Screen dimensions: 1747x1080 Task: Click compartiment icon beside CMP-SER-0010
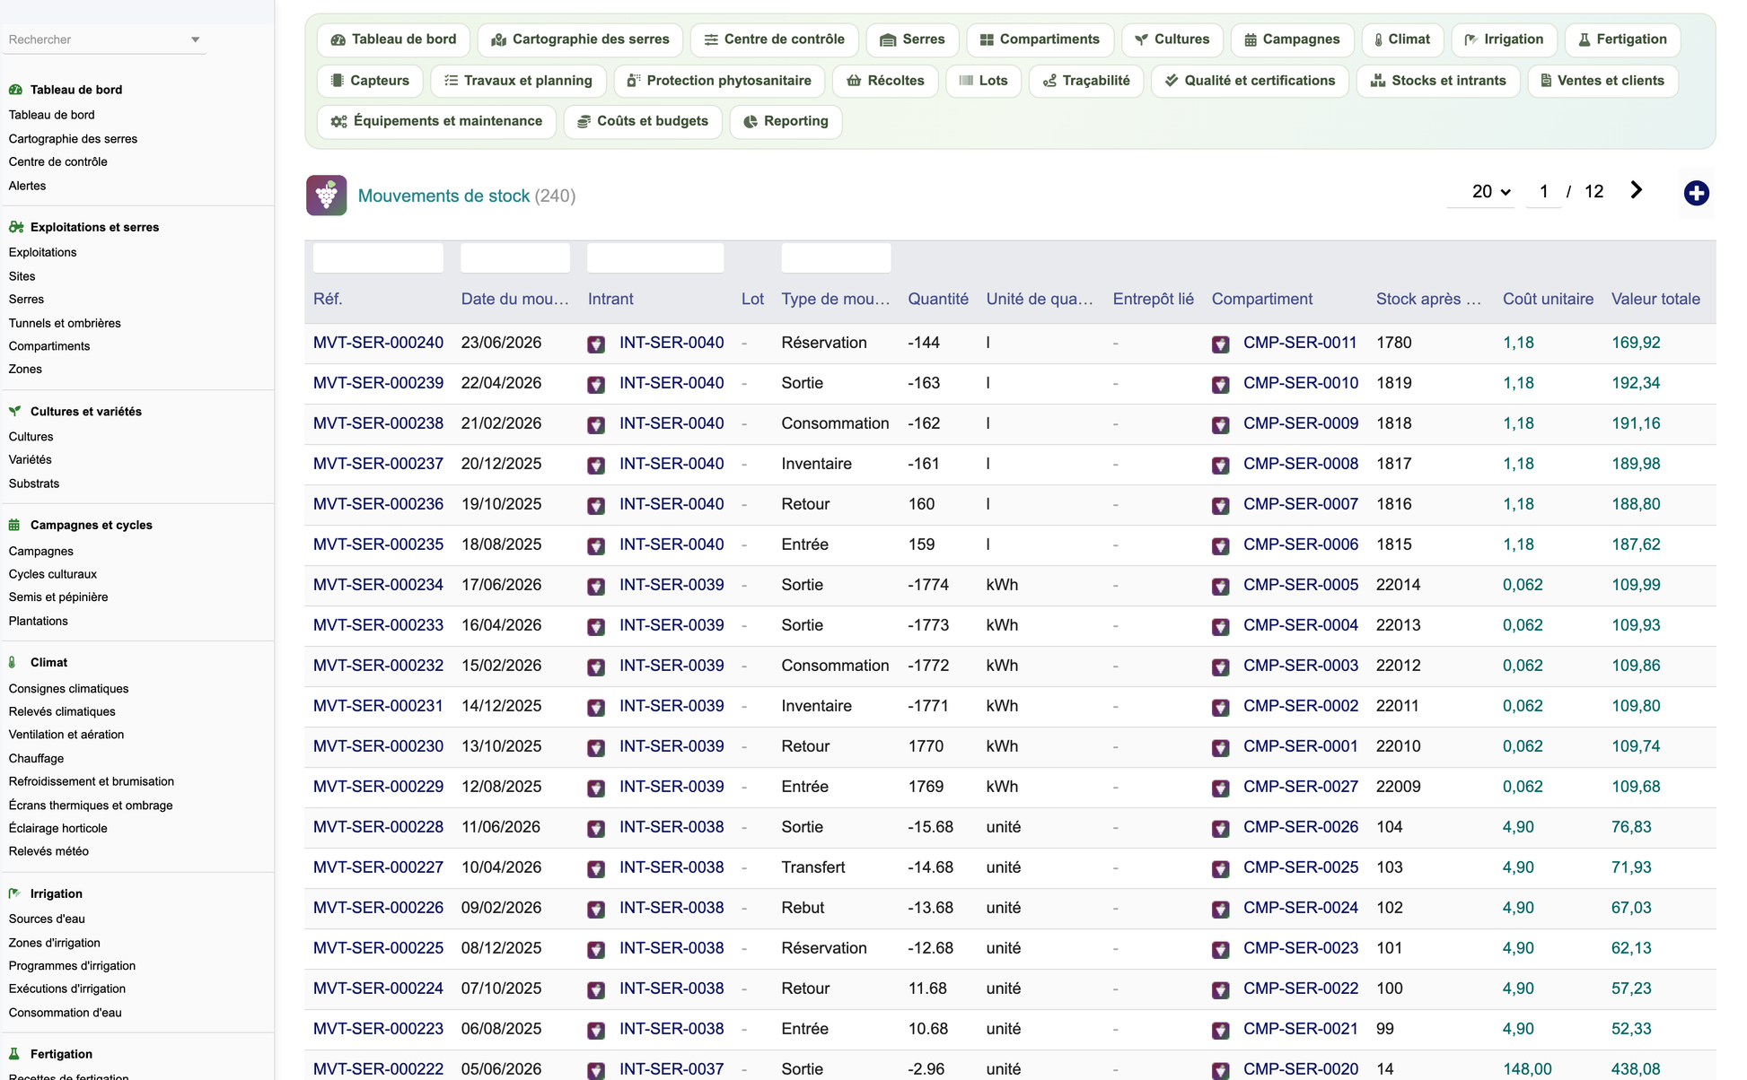pyautogui.click(x=1220, y=385)
